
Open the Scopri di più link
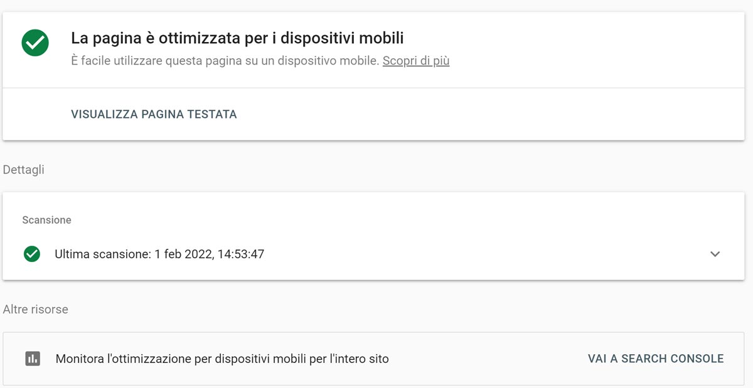416,61
